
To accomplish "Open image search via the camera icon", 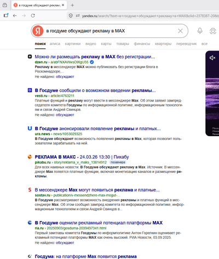I will coord(213,31).
